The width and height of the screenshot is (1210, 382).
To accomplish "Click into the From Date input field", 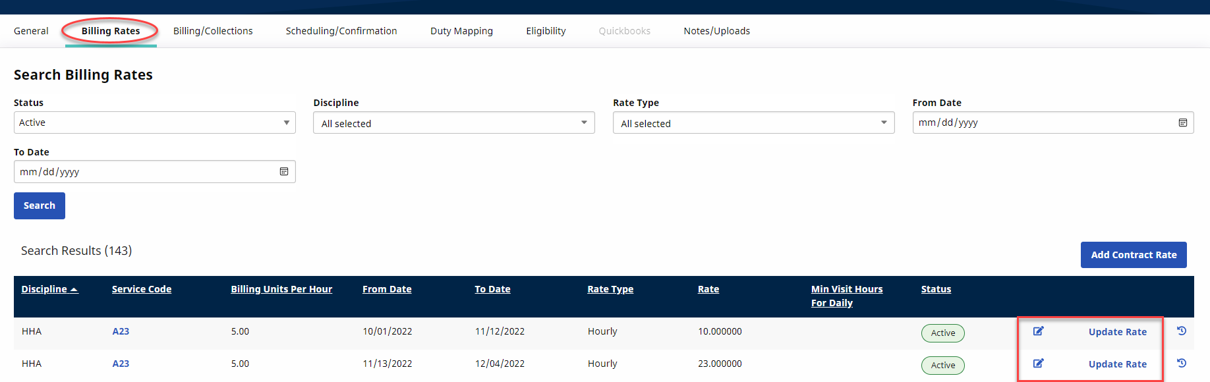I will pyautogui.click(x=1041, y=123).
